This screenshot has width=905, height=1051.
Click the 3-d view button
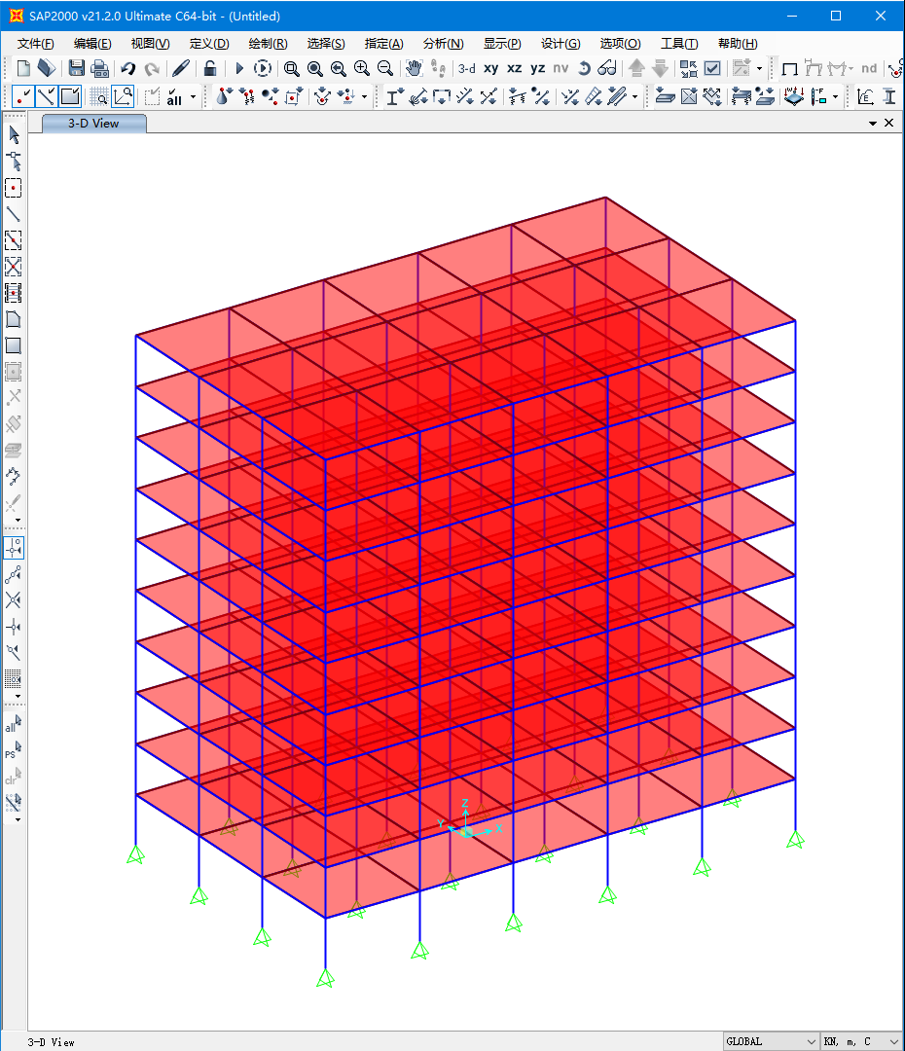(467, 68)
